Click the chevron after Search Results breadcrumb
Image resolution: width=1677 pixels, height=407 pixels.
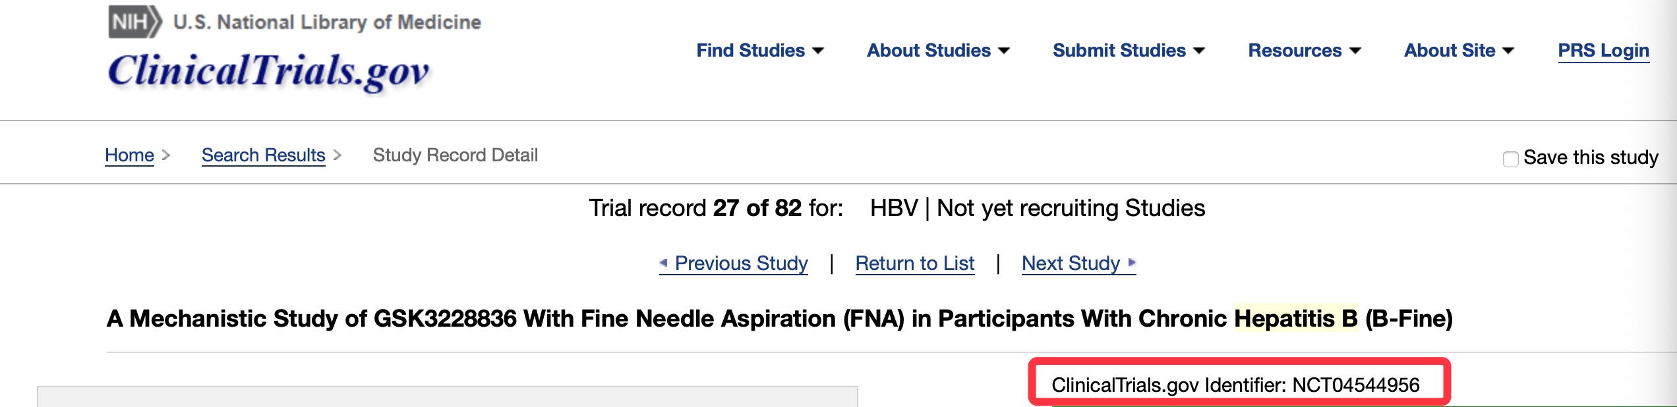pyautogui.click(x=338, y=155)
